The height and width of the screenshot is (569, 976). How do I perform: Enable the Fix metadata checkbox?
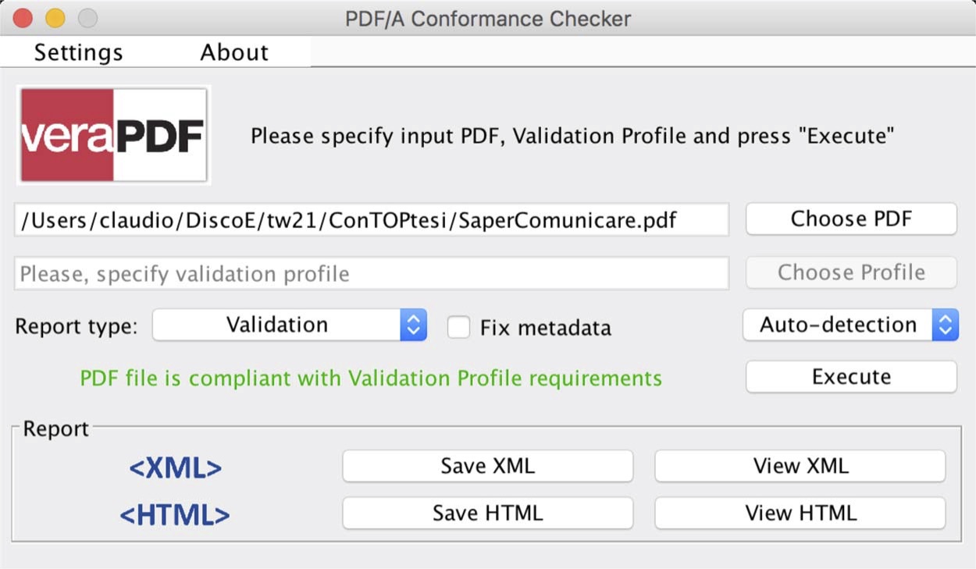458,327
